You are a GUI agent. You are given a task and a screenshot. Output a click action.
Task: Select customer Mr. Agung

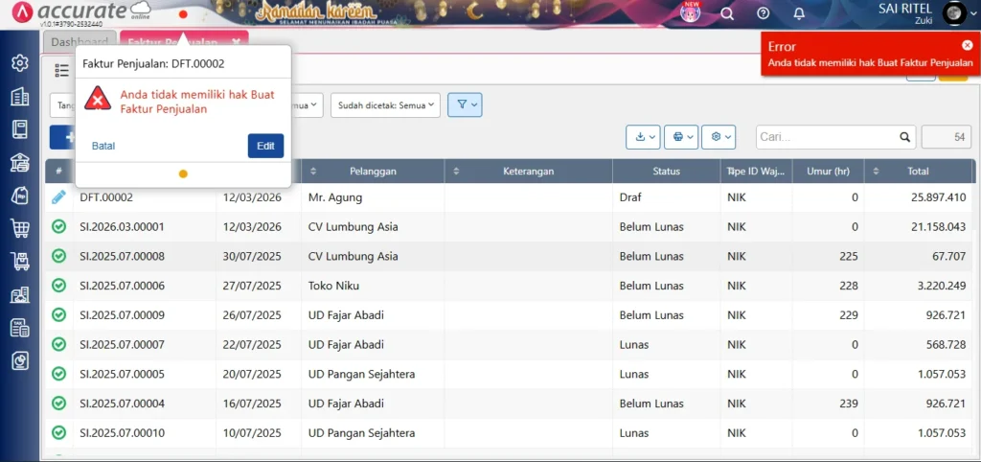[x=335, y=197]
